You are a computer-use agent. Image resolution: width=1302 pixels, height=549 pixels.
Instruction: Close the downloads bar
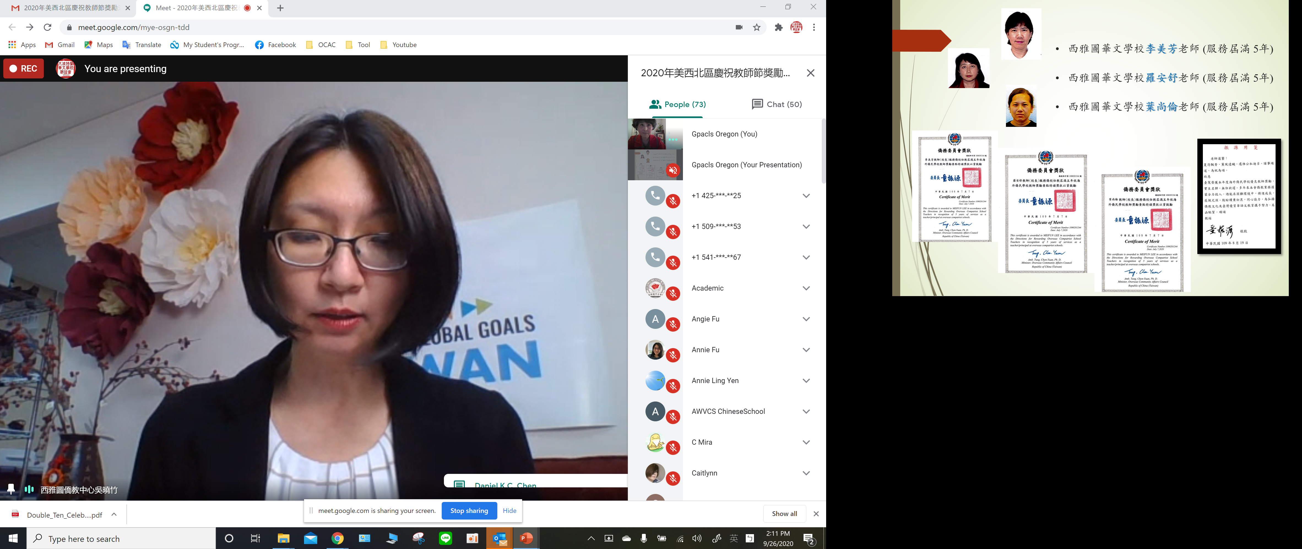(816, 514)
